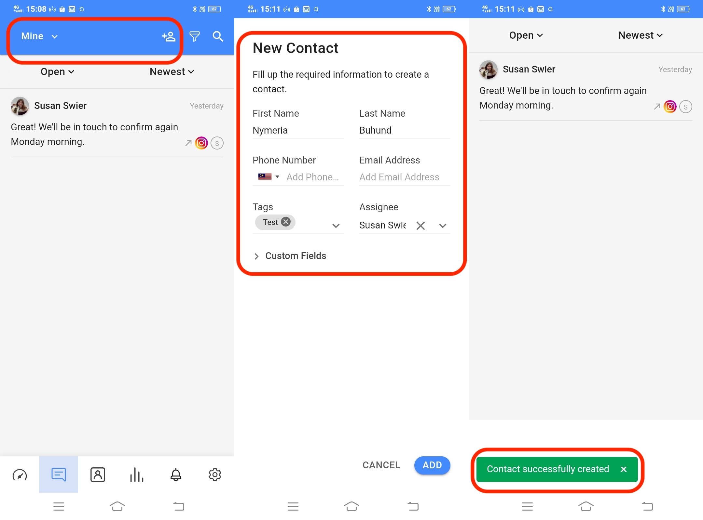Click the contacts tab icon
This screenshot has width=703, height=520.
(x=97, y=475)
